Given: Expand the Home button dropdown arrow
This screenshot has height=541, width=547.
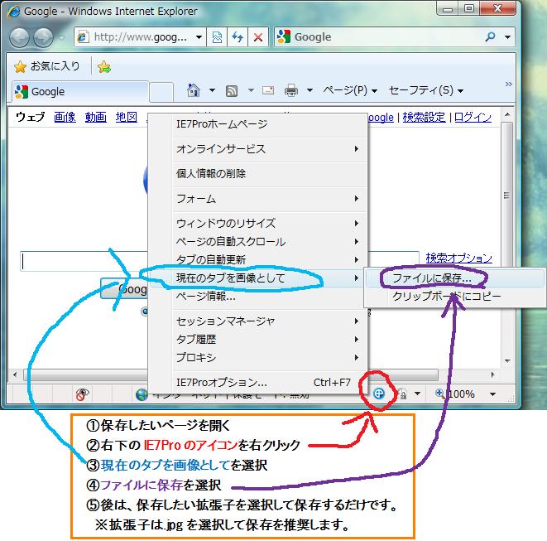Looking at the screenshot, I should tap(212, 90).
